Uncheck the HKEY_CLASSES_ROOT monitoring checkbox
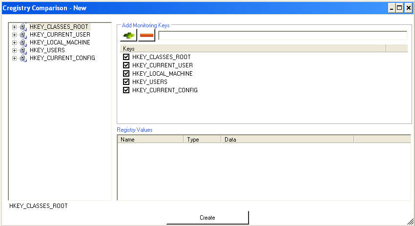Screen dimensions: 415x226 pyautogui.click(x=126, y=57)
